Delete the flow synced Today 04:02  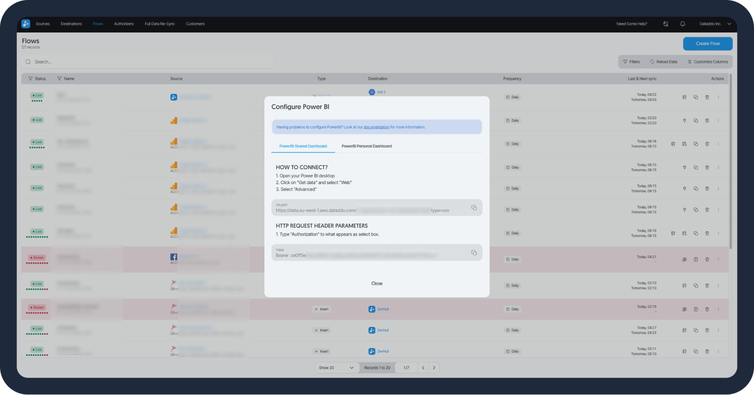[x=707, y=97]
